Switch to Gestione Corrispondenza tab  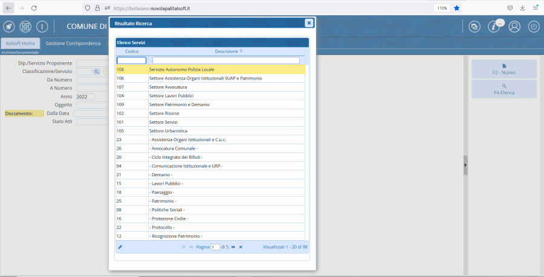(x=73, y=43)
